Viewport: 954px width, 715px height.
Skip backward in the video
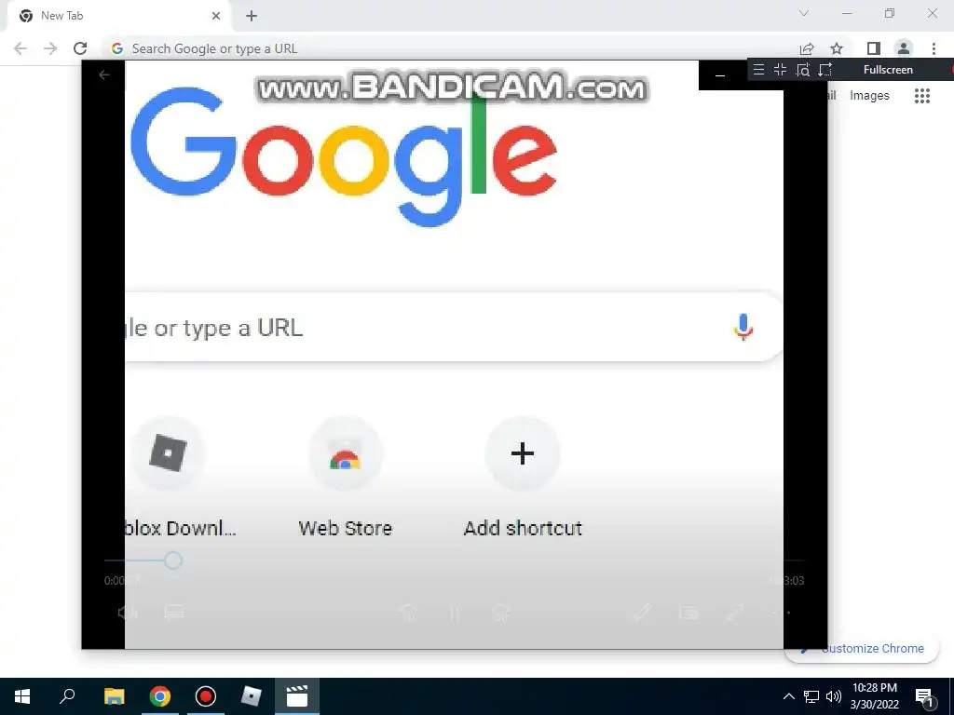pyautogui.click(x=408, y=613)
